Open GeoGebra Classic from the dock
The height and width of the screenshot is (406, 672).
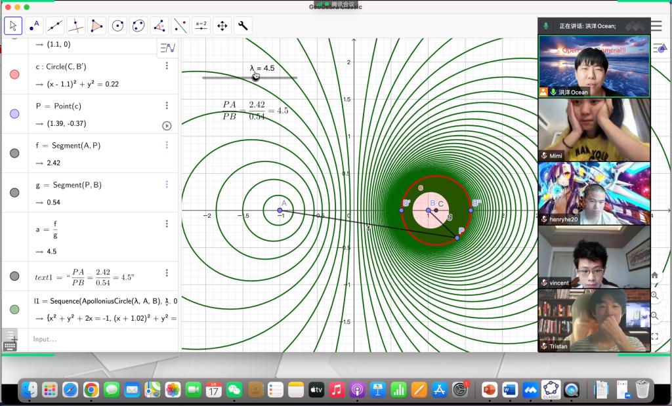coord(551,390)
